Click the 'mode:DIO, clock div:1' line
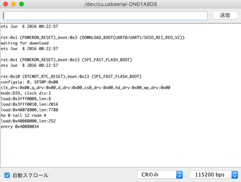Screen dimensions: 241x182 tap(26, 93)
